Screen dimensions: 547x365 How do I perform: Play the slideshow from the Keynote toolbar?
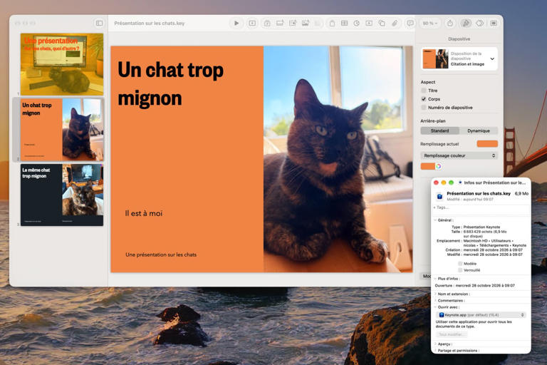(x=236, y=24)
